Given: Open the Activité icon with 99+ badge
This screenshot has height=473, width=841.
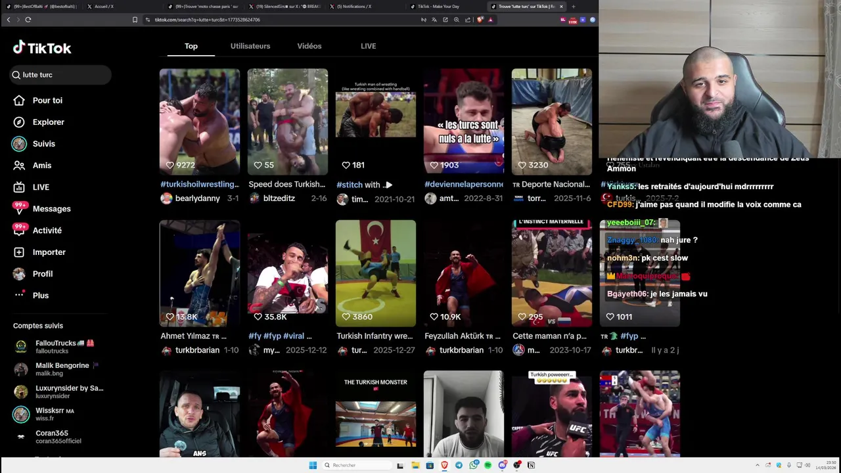Looking at the screenshot, I should coord(20,229).
